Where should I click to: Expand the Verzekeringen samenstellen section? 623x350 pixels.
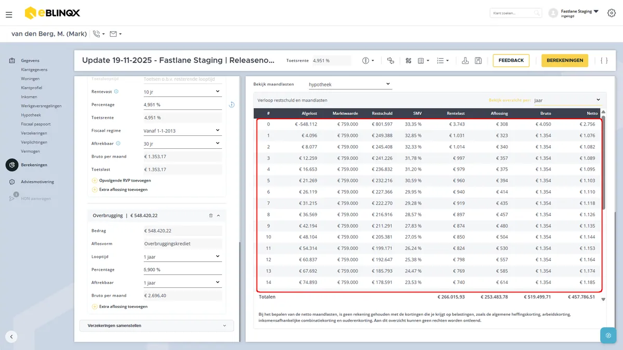tap(157, 326)
